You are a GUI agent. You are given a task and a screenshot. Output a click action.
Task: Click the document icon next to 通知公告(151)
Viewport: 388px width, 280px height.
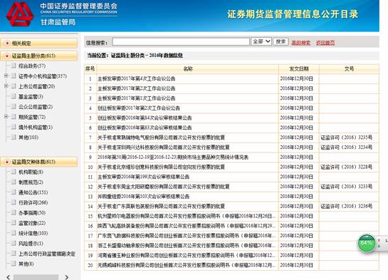[14, 192]
